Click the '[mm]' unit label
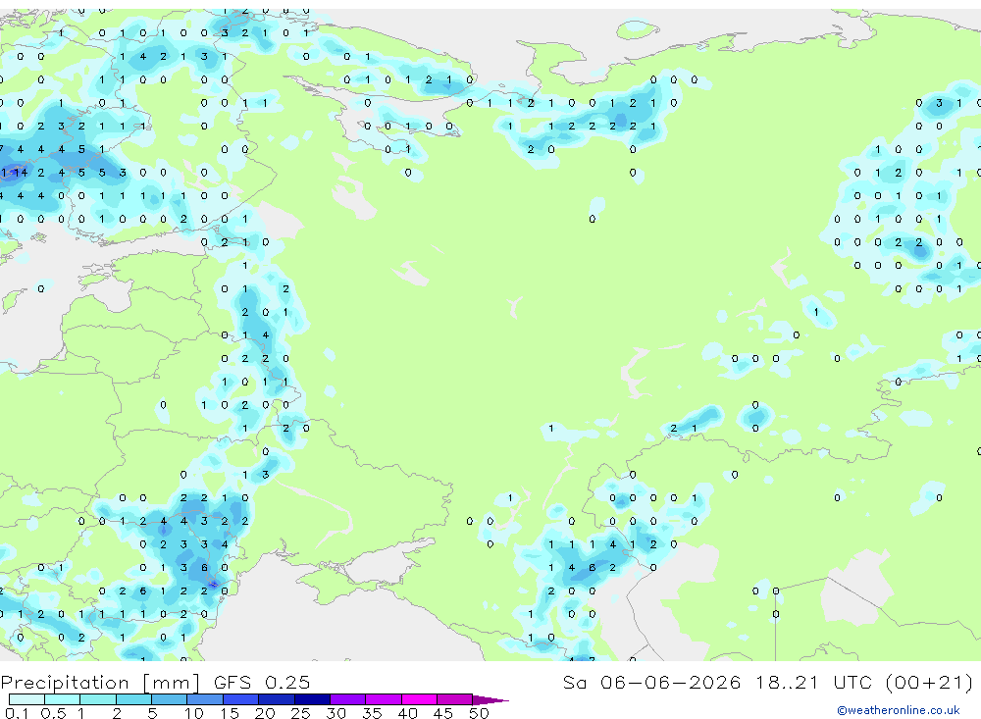981x719 pixels. point(172,682)
